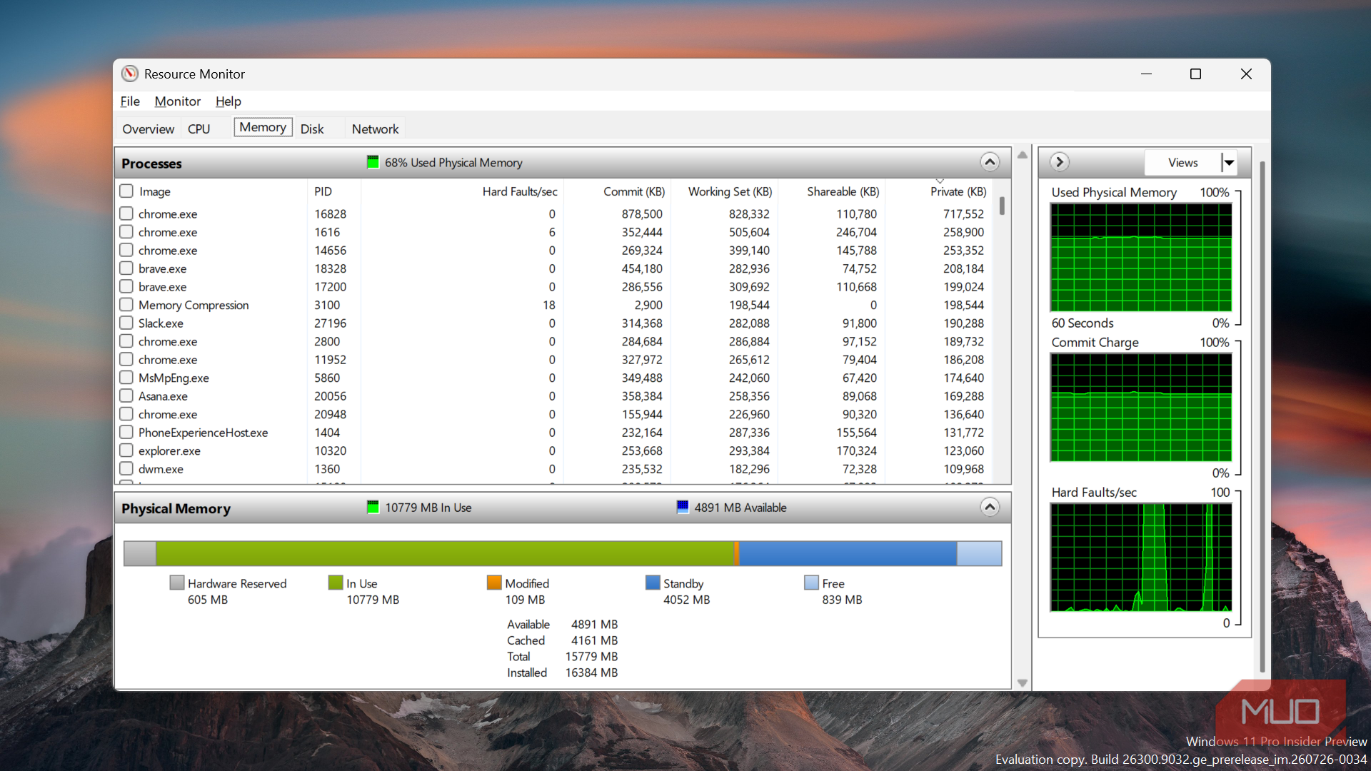Click the blue Available memory indicator square
The width and height of the screenshot is (1371, 771).
(x=683, y=507)
